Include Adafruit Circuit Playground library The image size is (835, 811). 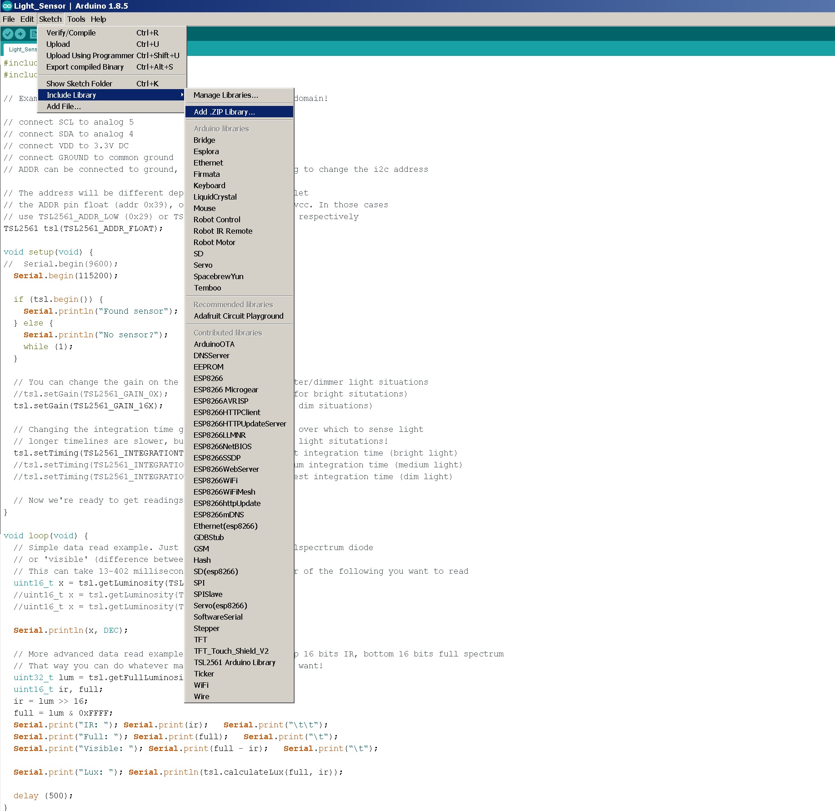coord(239,316)
